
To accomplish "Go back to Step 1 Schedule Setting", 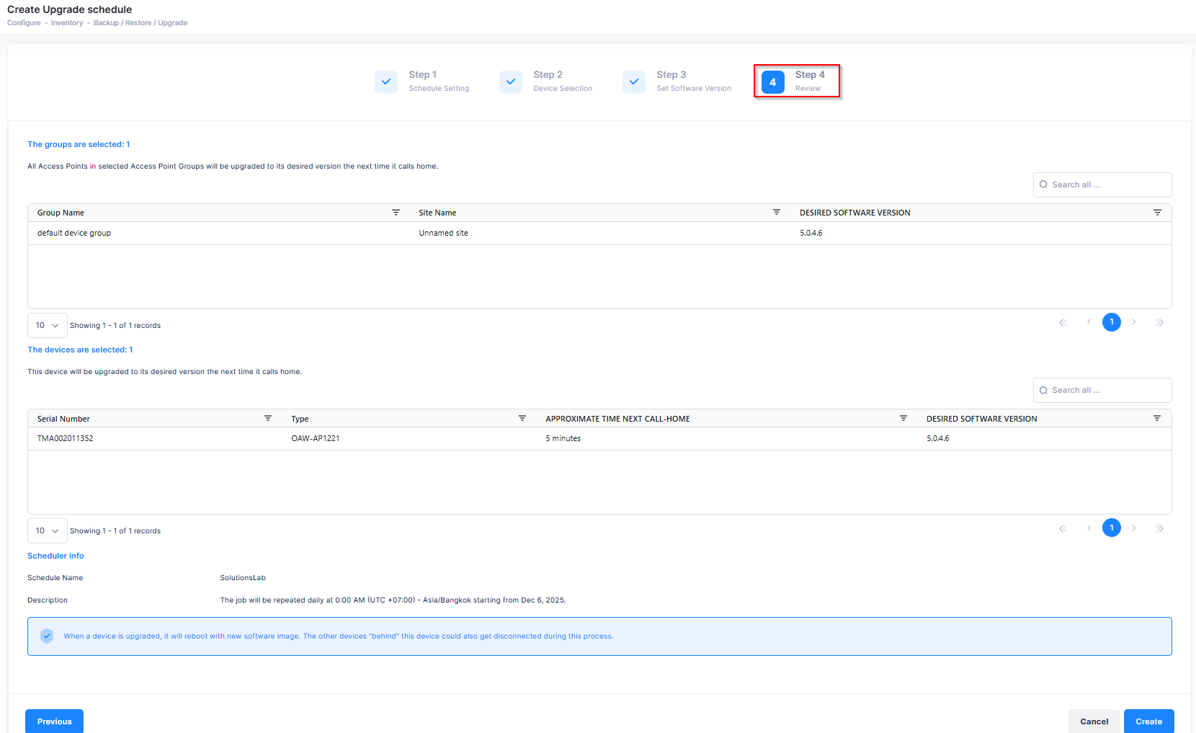I will point(423,81).
